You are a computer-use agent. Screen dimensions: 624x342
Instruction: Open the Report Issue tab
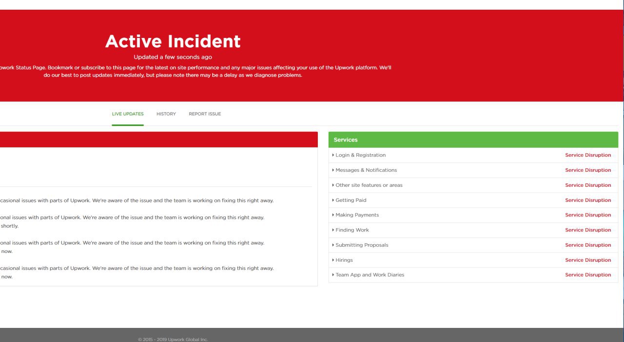coord(205,114)
